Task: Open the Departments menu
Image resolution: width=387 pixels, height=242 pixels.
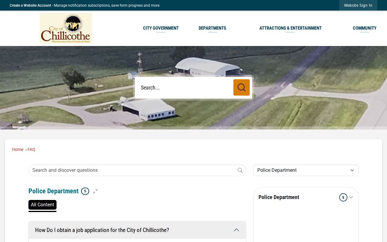Action: coord(212,28)
